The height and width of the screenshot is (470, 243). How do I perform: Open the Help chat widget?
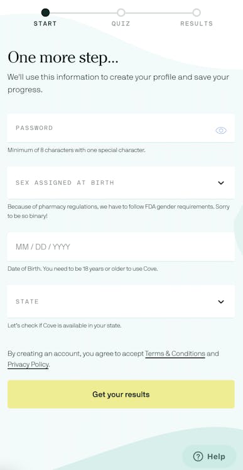tap(210, 457)
